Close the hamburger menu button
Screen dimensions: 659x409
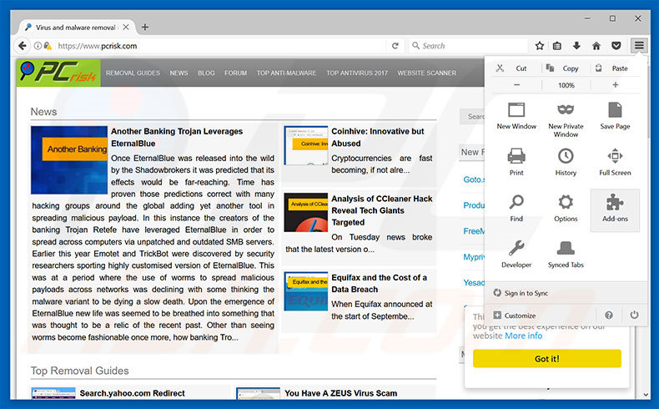pos(639,46)
